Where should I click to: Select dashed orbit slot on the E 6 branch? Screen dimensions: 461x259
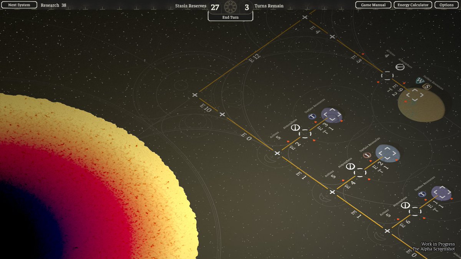pos(415,211)
